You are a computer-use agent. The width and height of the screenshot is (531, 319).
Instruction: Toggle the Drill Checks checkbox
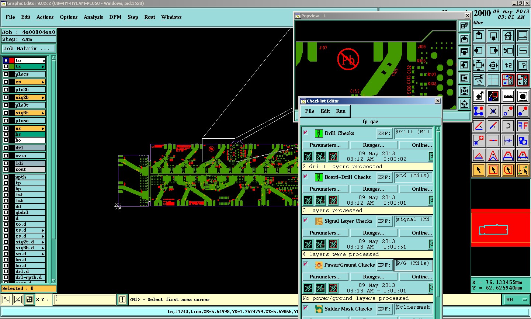[305, 132]
